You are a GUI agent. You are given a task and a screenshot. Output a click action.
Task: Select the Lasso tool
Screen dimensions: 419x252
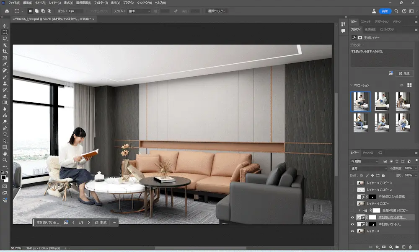pyautogui.click(x=5, y=39)
